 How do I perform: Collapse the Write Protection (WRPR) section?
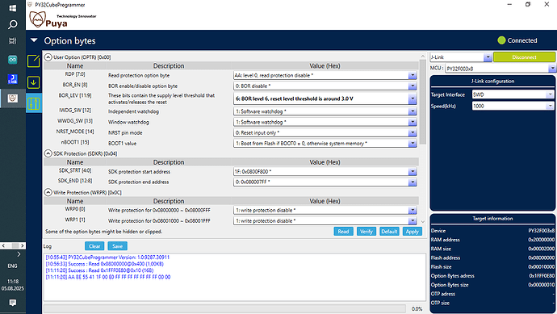(48, 192)
